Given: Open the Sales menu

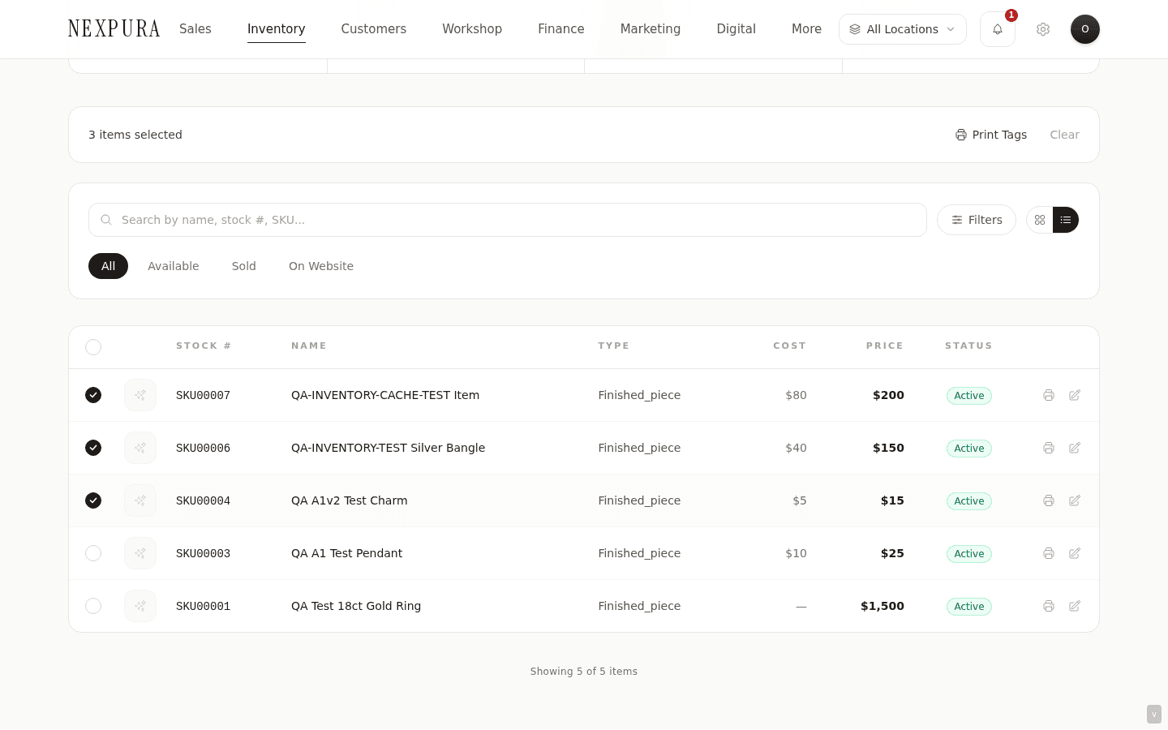Looking at the screenshot, I should (195, 29).
